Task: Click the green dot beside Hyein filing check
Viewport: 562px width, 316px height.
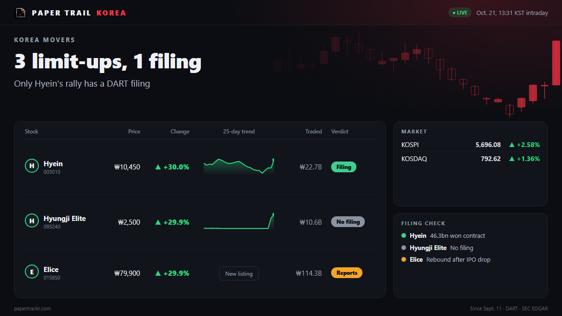Action: coord(404,236)
